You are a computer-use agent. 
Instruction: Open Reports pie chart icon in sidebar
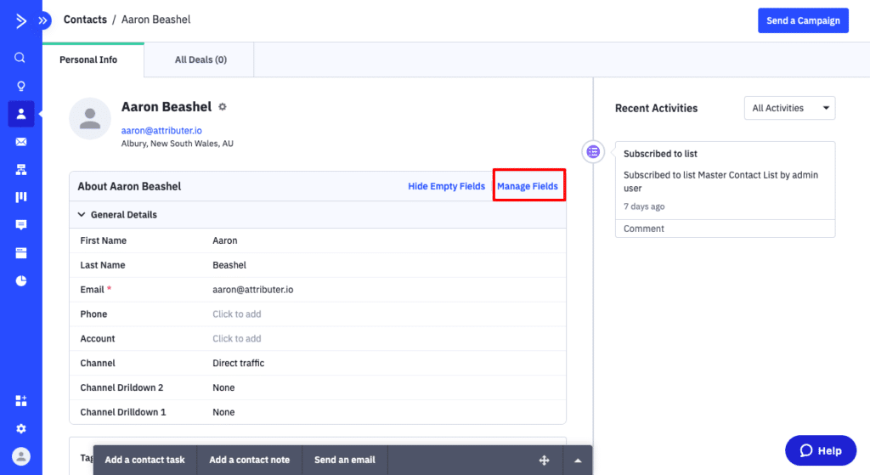point(21,280)
